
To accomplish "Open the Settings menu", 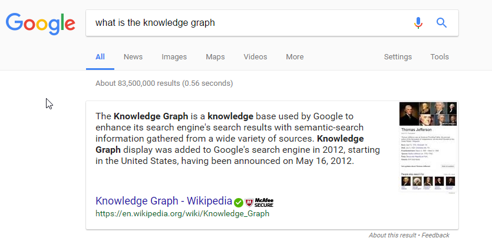I will click(398, 57).
